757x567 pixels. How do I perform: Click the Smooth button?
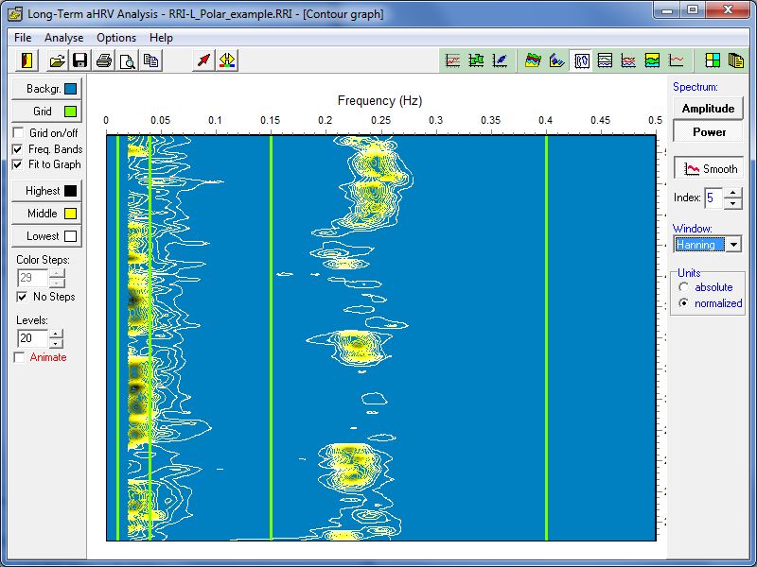tap(710, 168)
